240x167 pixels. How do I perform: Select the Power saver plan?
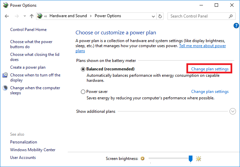tap(83, 92)
